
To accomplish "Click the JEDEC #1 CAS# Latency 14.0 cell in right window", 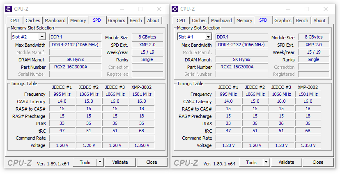I will tap(228, 101).
